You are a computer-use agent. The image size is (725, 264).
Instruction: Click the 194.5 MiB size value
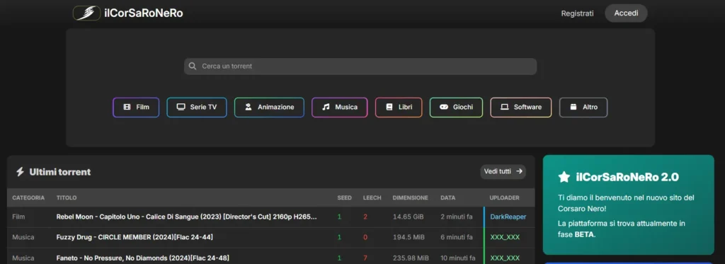(409, 237)
